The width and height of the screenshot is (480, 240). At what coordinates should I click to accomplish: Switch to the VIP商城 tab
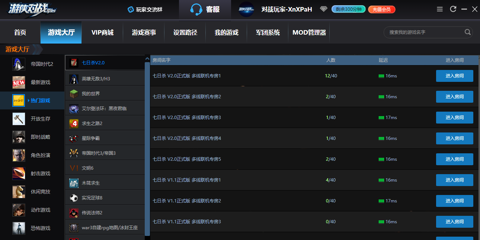pos(102,32)
